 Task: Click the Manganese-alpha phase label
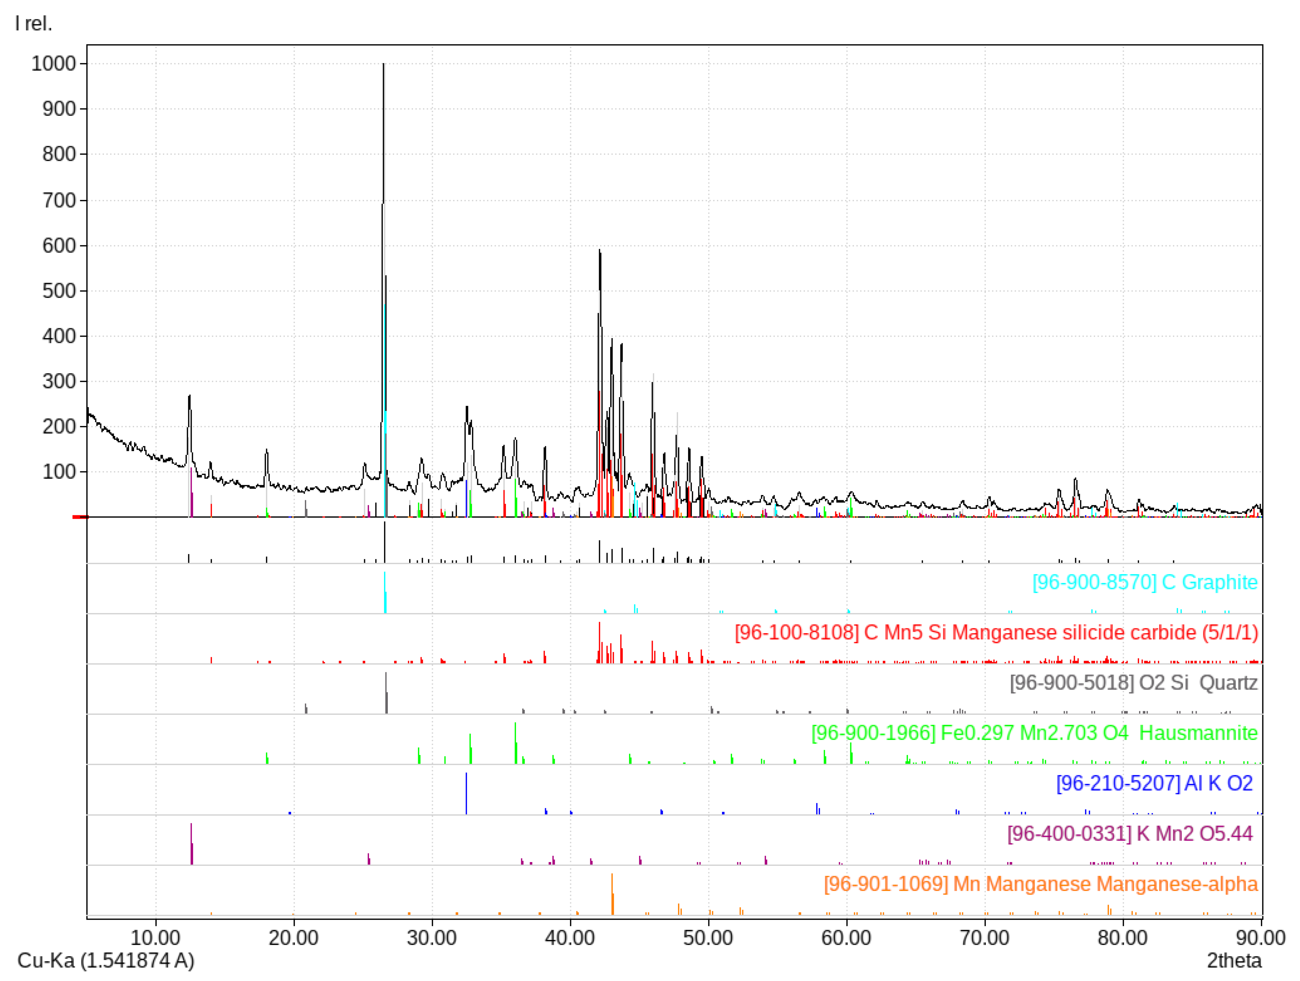[x=1040, y=884]
